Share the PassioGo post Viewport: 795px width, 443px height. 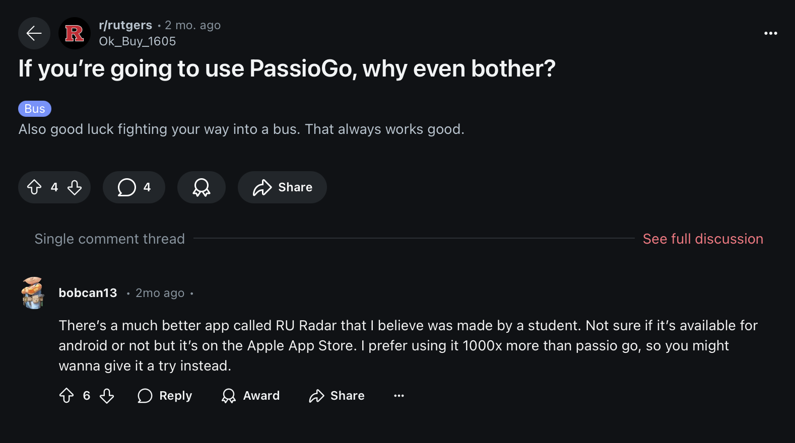(x=282, y=187)
